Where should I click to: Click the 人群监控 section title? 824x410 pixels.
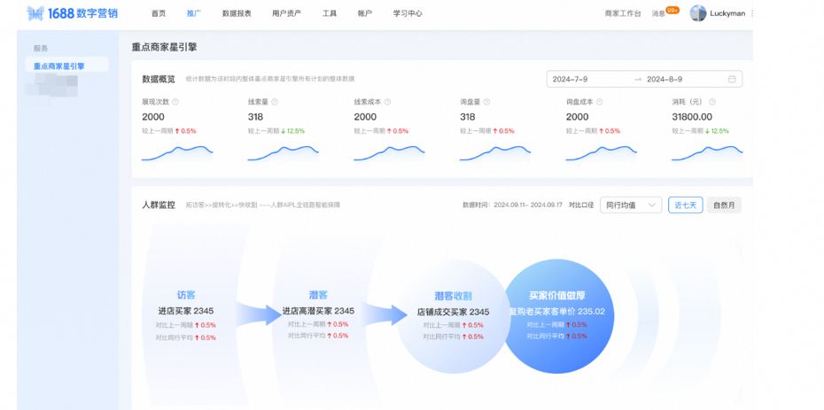tap(159, 205)
